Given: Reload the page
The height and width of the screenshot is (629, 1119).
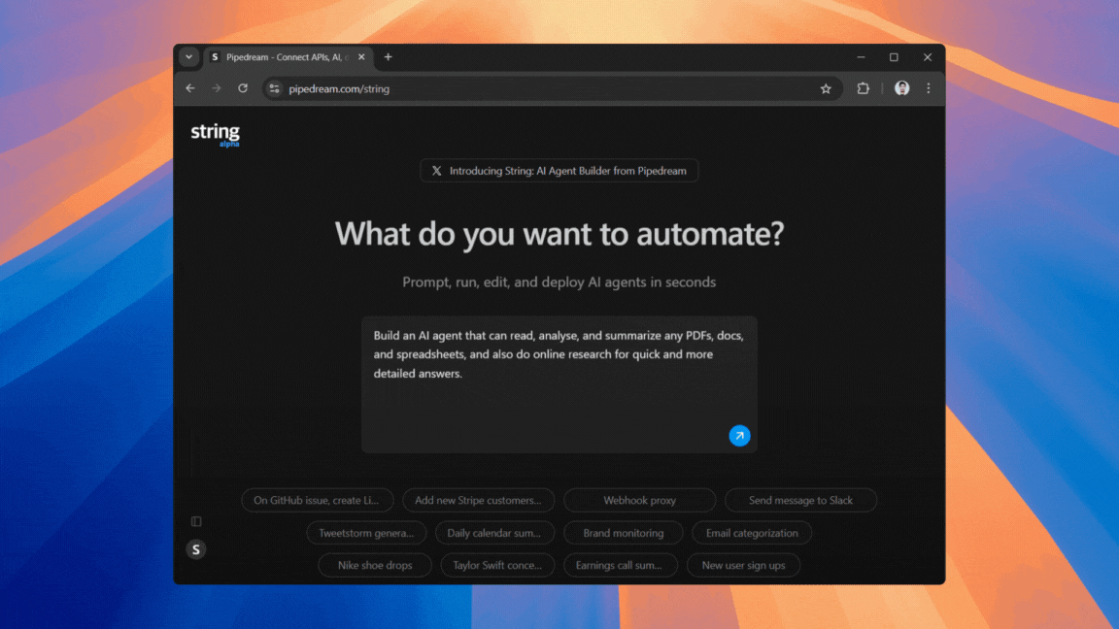Looking at the screenshot, I should [243, 88].
